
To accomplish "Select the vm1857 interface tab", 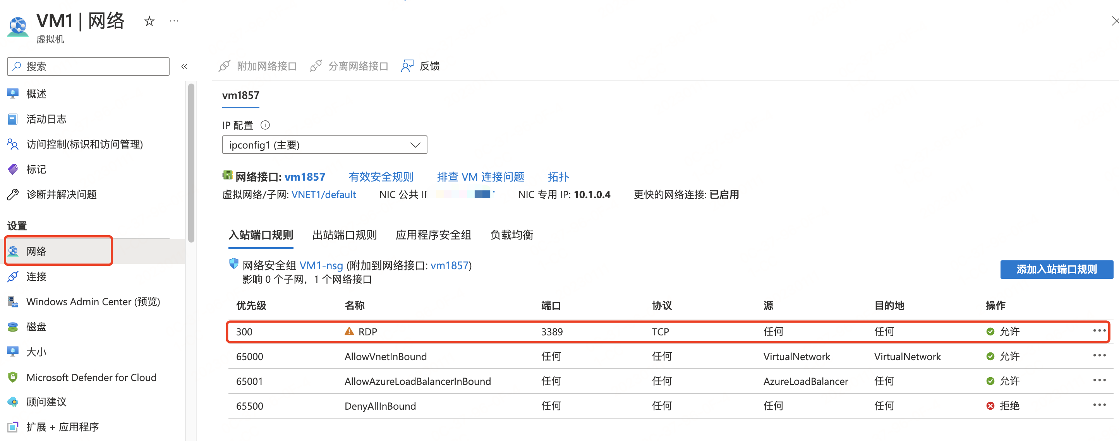I will pyautogui.click(x=241, y=96).
